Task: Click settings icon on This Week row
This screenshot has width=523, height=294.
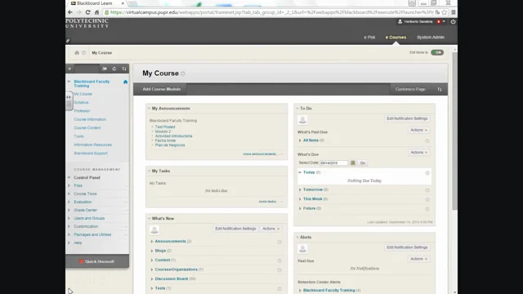Action: click(427, 199)
